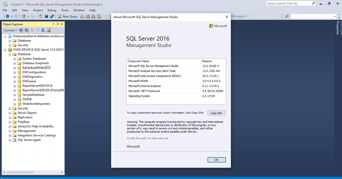Select the DWQueue database
The height and width of the screenshot is (179, 342).
click(29, 81)
